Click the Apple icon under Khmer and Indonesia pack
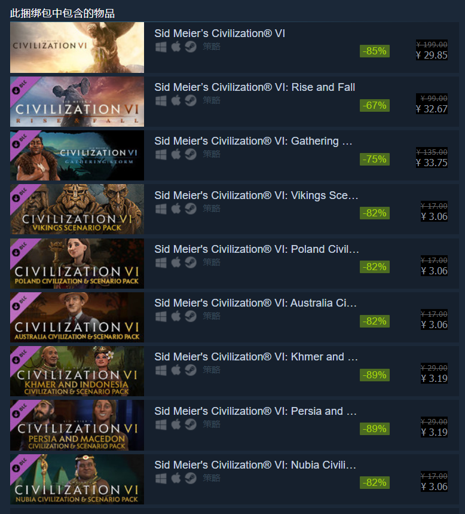 (176, 370)
